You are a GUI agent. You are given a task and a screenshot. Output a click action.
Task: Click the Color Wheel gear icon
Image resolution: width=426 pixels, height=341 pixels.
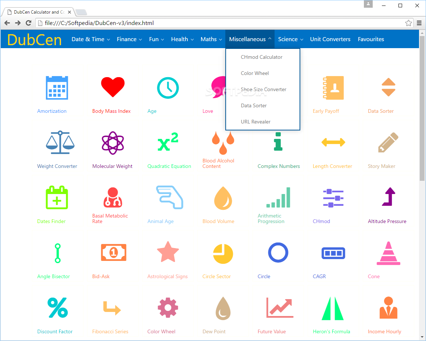[x=168, y=308]
